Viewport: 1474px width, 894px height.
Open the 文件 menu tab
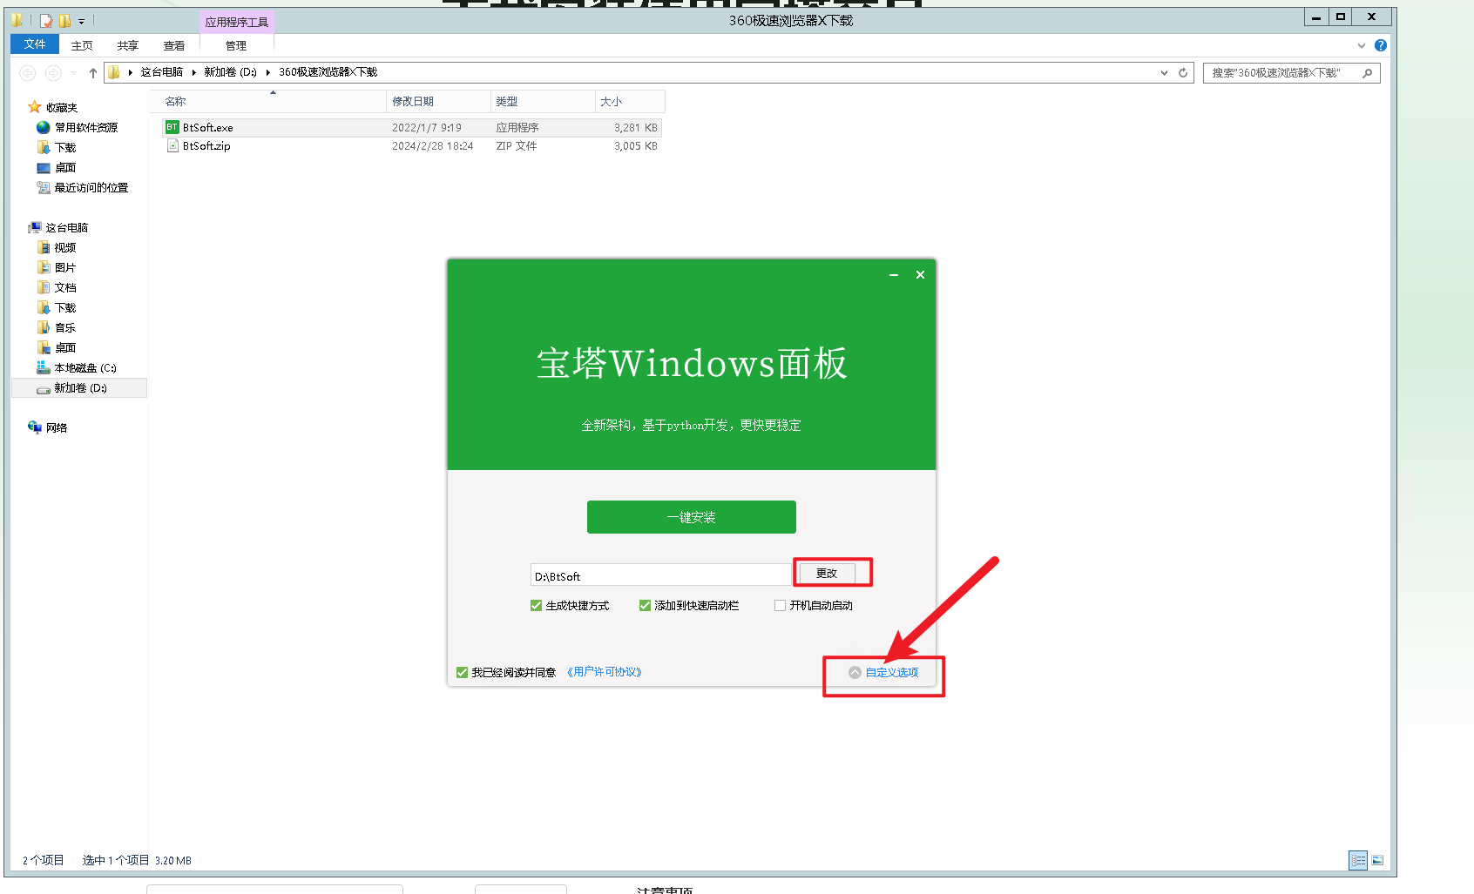35,44
